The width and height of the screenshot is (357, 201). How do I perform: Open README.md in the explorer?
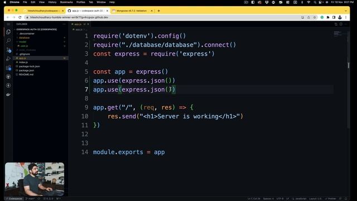(x=26, y=74)
